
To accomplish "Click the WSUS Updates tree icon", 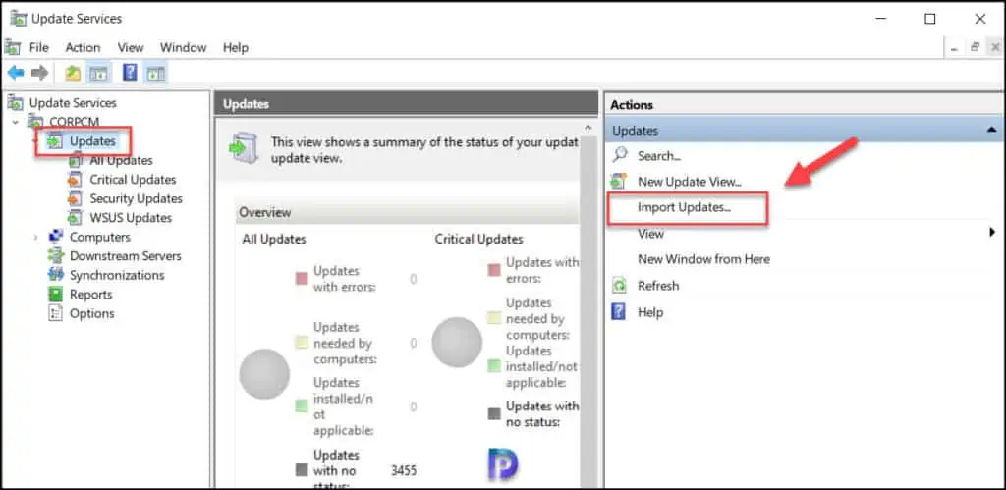I will (x=76, y=217).
